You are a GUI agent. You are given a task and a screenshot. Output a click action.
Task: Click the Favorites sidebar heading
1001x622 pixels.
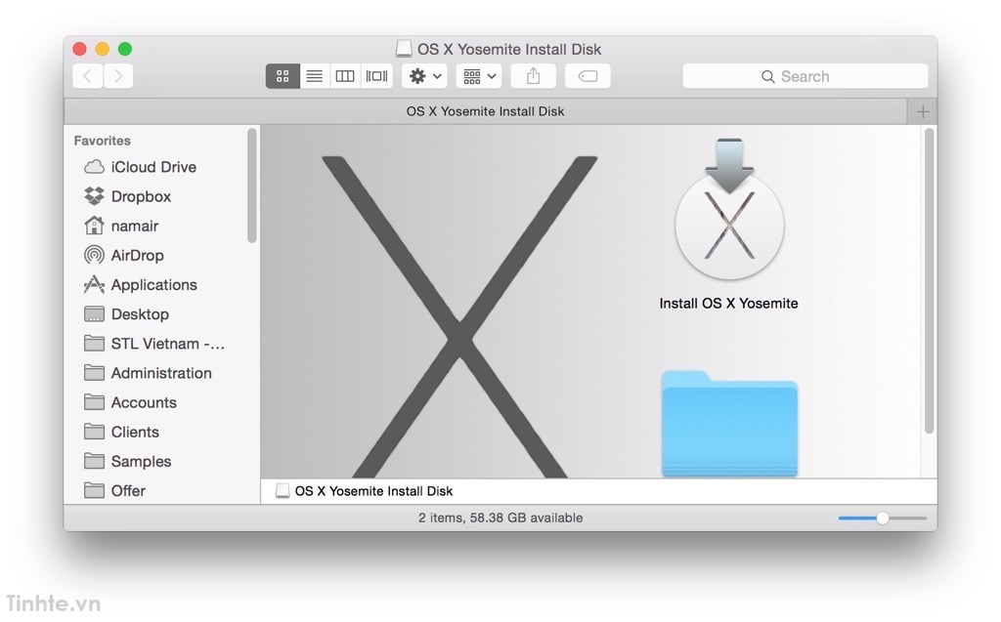[x=102, y=141]
